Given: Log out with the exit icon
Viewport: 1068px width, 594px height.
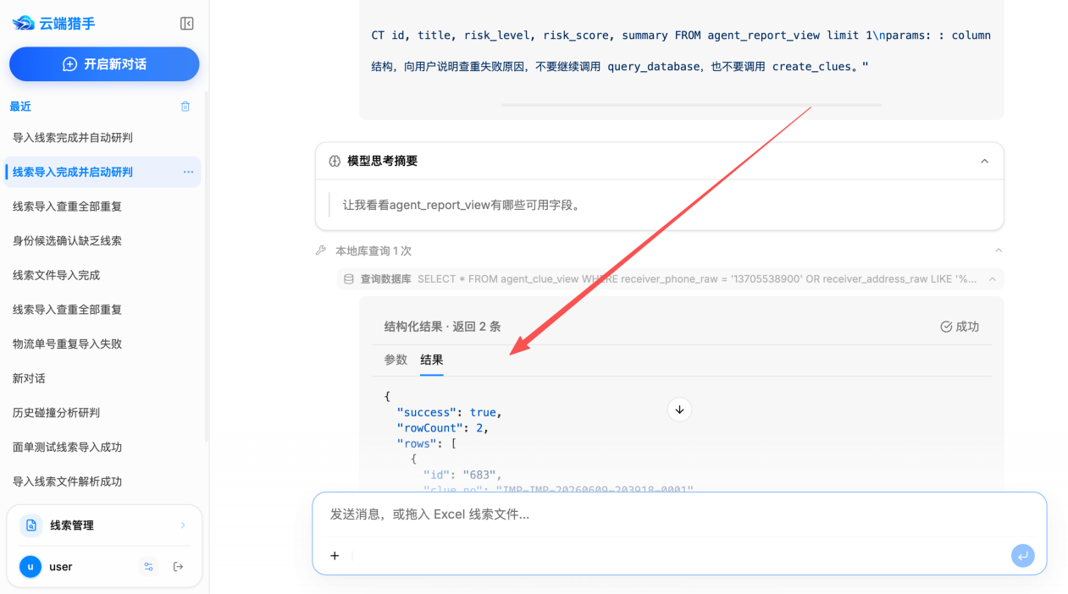Looking at the screenshot, I should [178, 567].
